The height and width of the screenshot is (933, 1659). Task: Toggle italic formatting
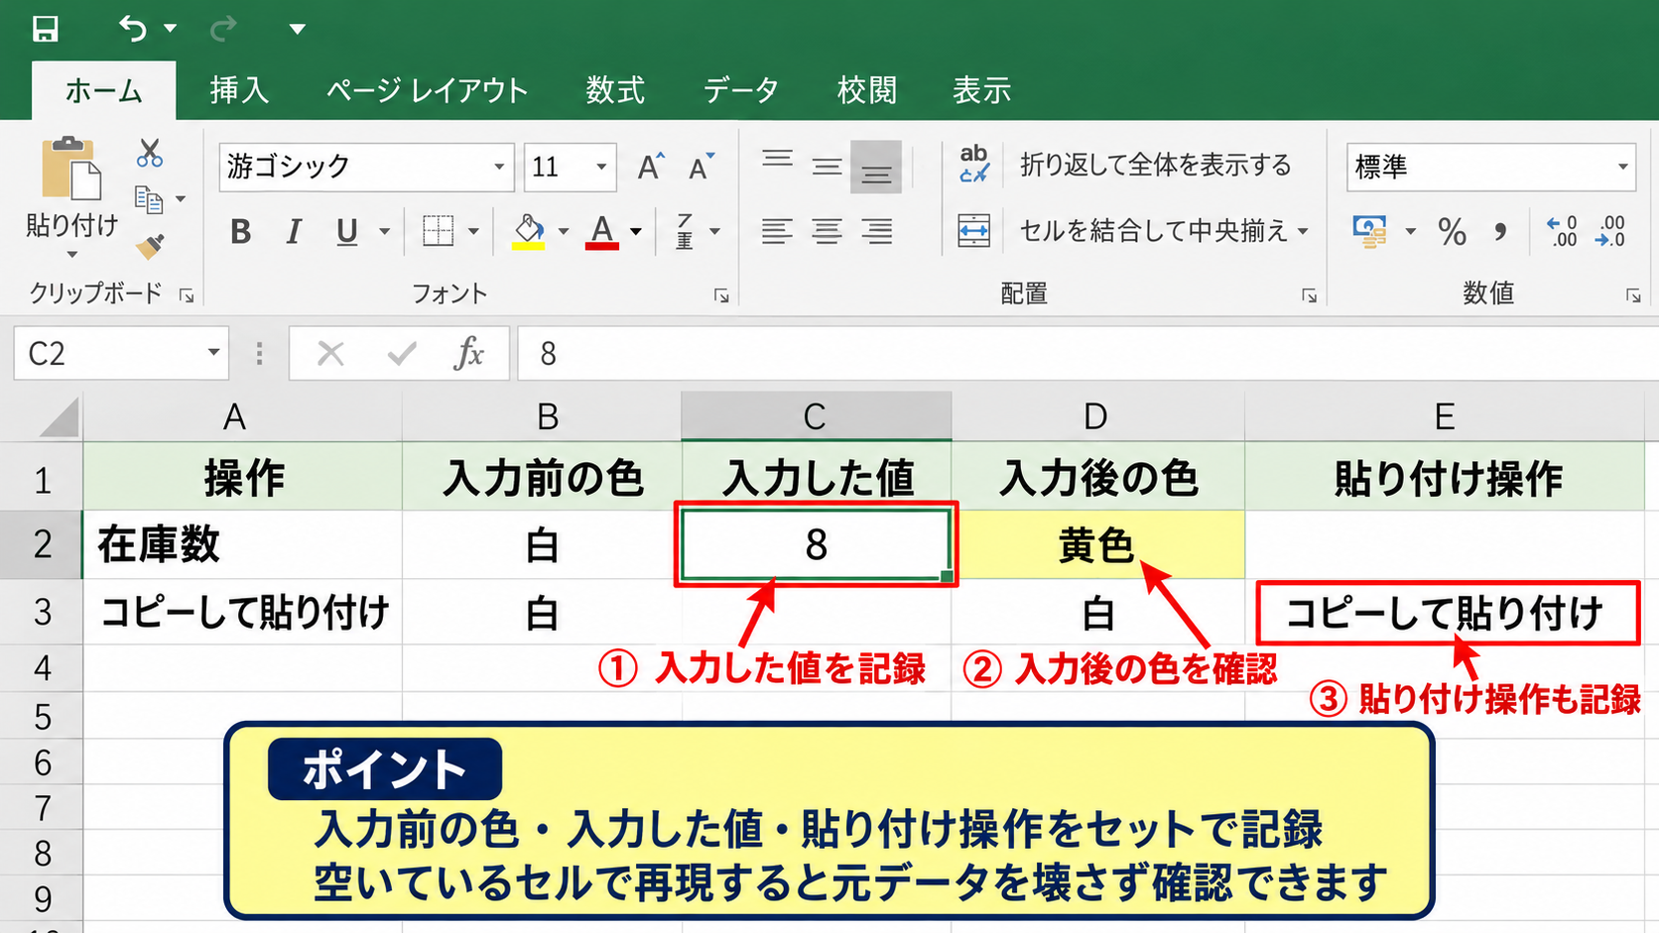click(x=293, y=232)
